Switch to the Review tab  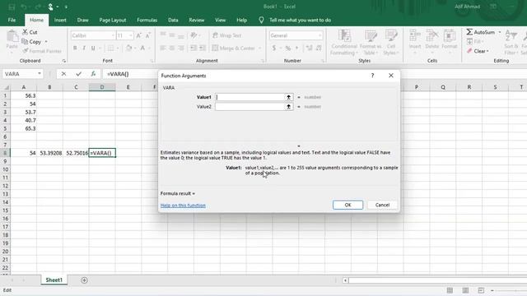197,20
